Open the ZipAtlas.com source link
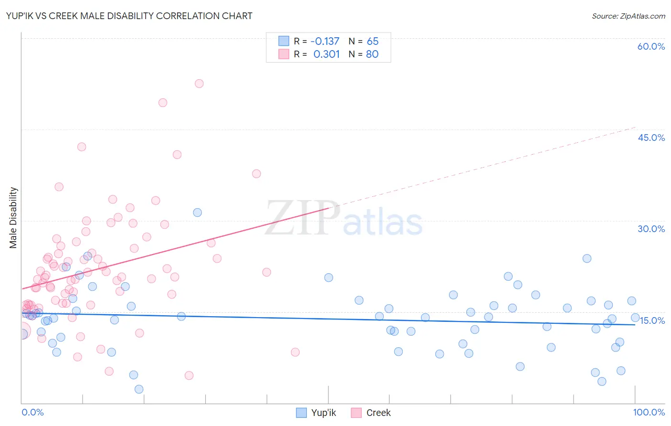 (x=629, y=16)
